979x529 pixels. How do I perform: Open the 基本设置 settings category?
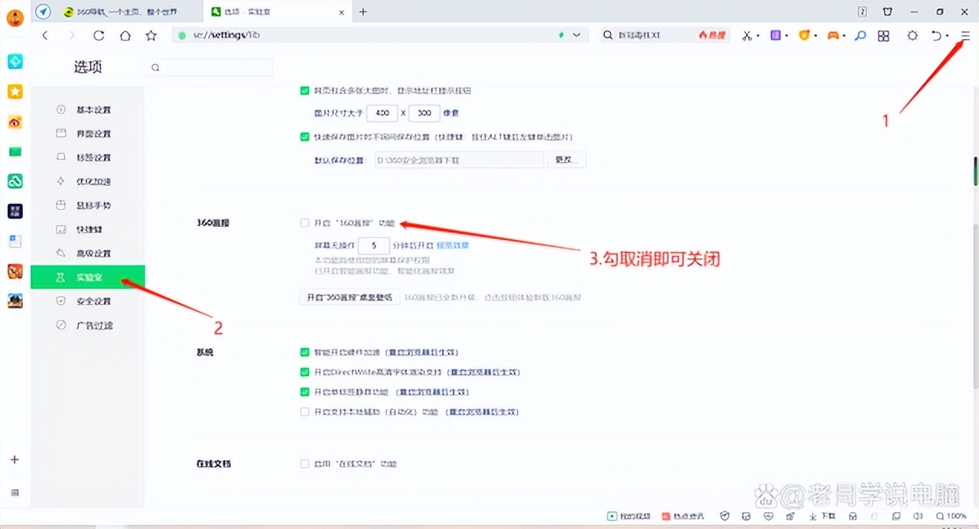87,110
